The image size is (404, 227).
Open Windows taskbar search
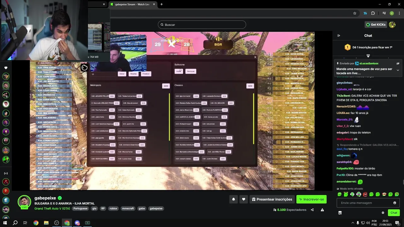[x=15, y=223]
